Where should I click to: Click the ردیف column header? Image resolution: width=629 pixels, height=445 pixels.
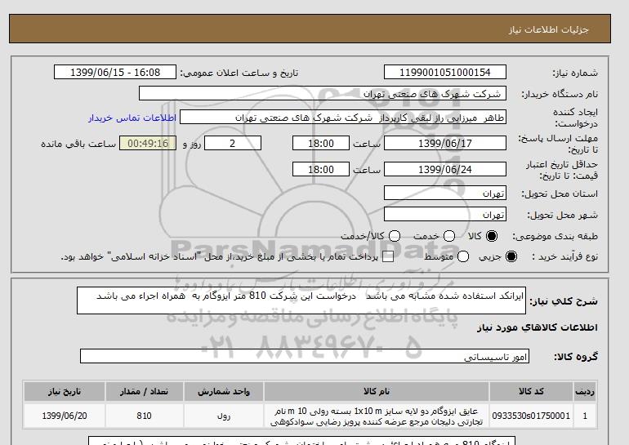pyautogui.click(x=585, y=391)
